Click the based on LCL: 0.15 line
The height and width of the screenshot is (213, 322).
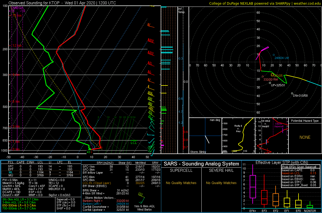300,173
